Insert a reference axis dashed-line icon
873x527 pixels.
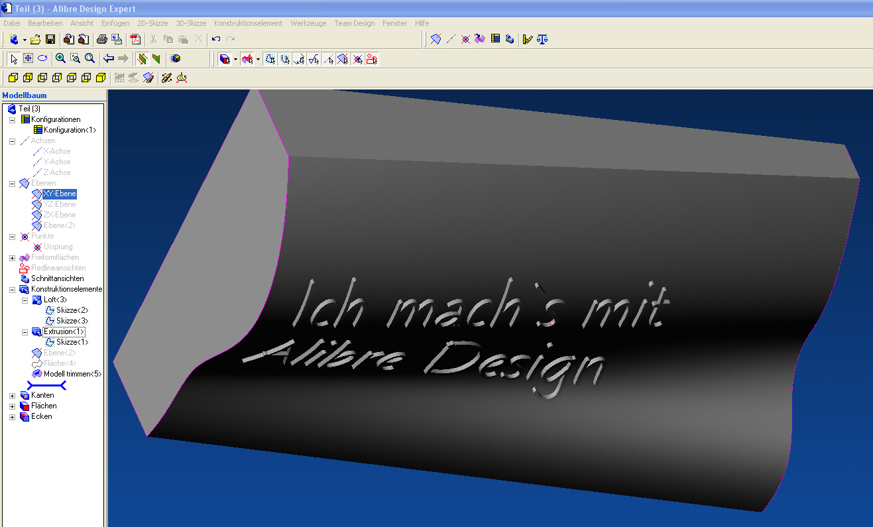click(451, 39)
